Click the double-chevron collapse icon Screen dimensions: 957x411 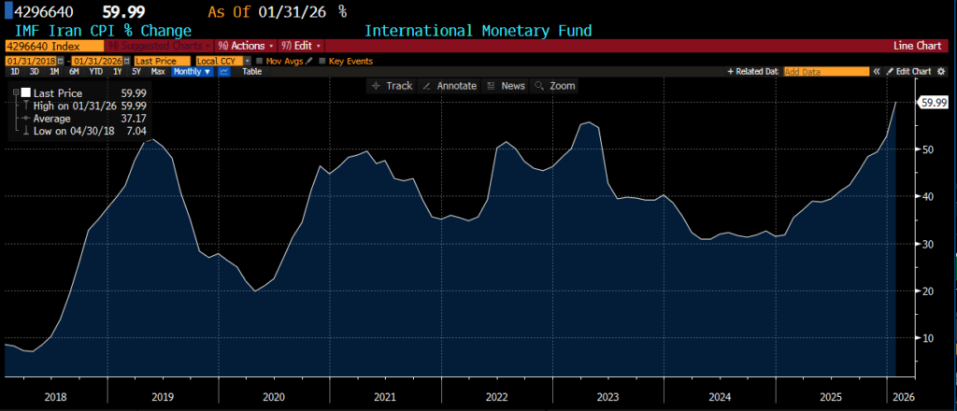coord(878,71)
